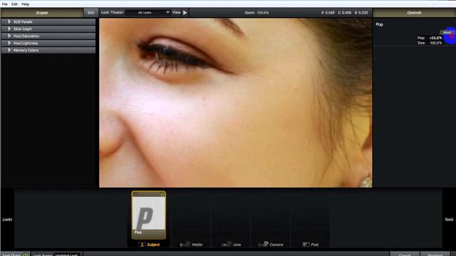The height and width of the screenshot is (256, 456).
Task: Toggle the Tool Chain power button
Action: coord(26,255)
